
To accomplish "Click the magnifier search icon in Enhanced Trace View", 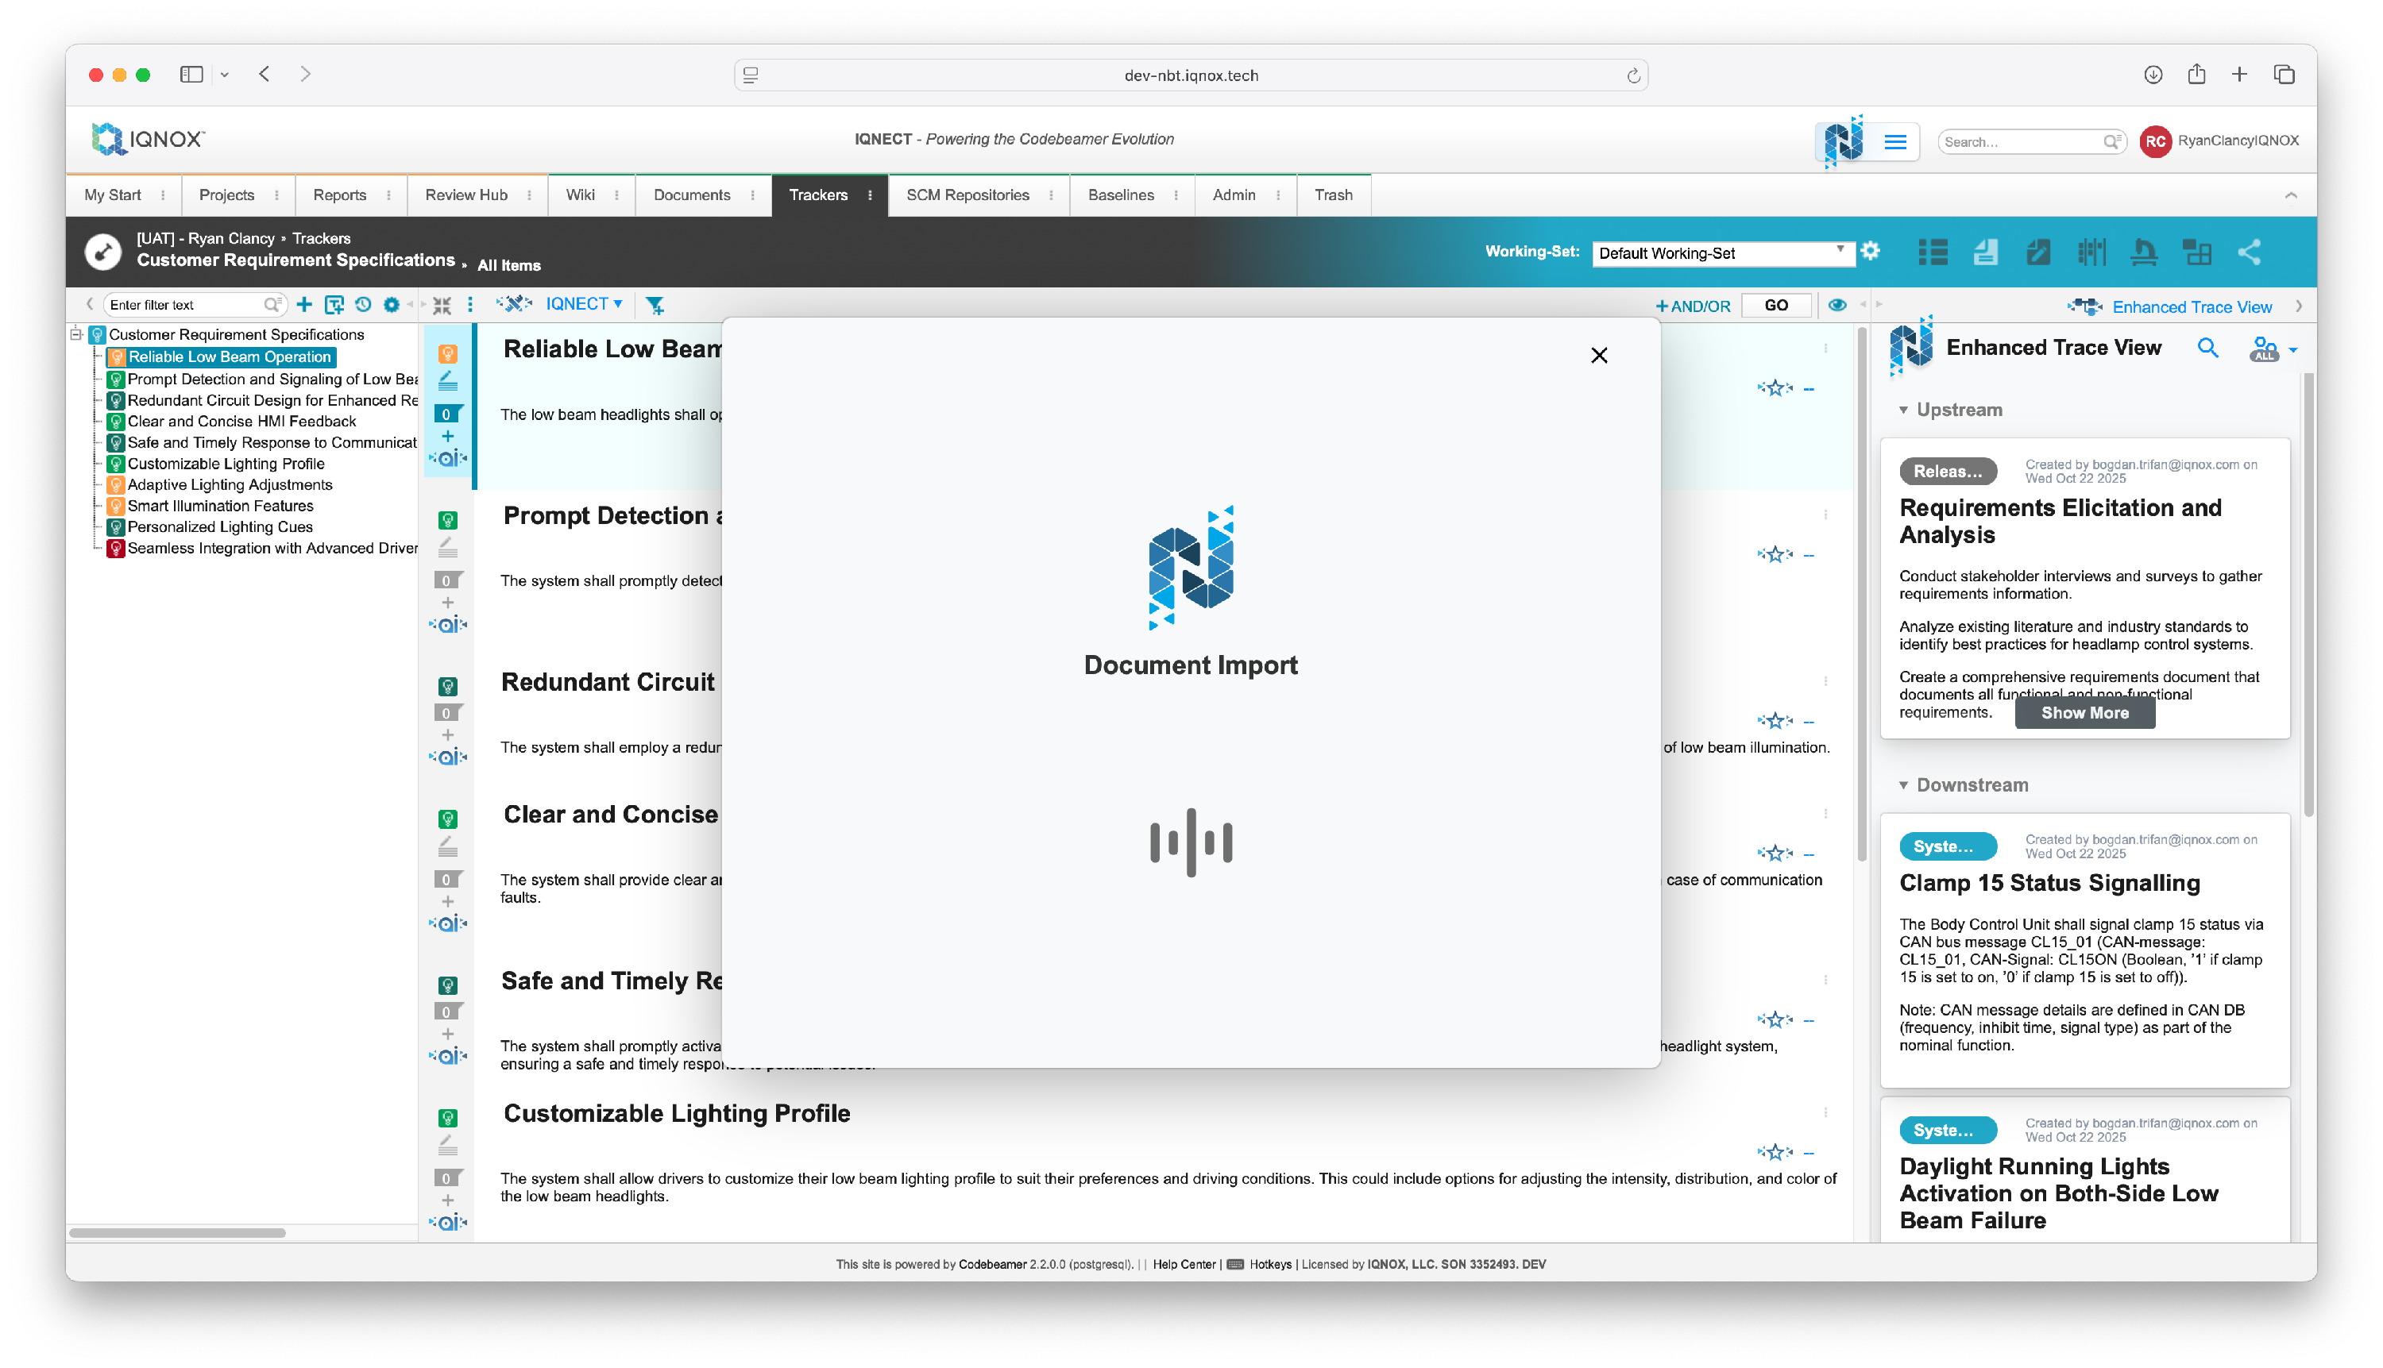I will point(2207,349).
